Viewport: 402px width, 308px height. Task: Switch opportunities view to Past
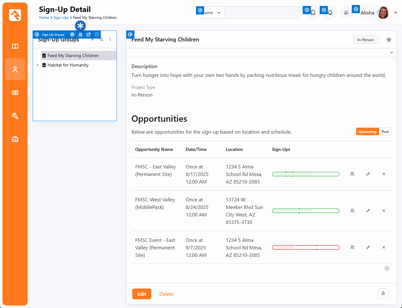[385, 132]
